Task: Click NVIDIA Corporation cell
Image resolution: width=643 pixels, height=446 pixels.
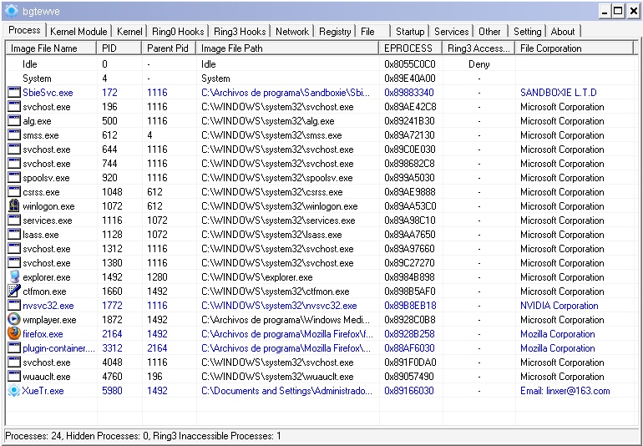Action: [x=559, y=305]
